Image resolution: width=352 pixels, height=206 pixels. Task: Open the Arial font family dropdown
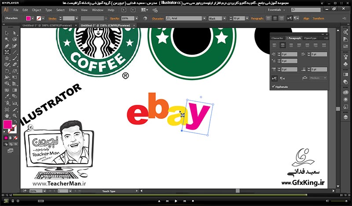click(x=204, y=18)
